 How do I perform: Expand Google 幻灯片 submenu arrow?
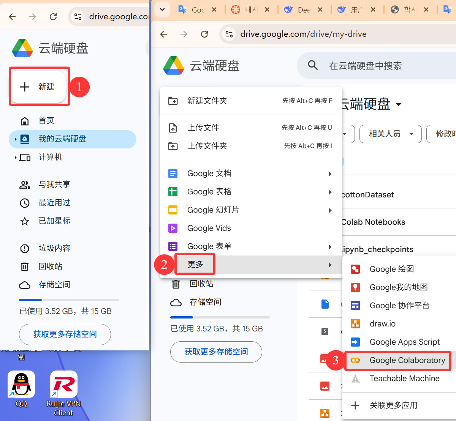pos(330,210)
